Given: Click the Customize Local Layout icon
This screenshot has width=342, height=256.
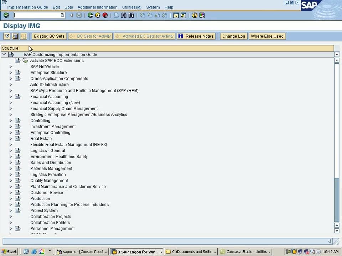Looking at the screenshot, I should click(x=202, y=15).
